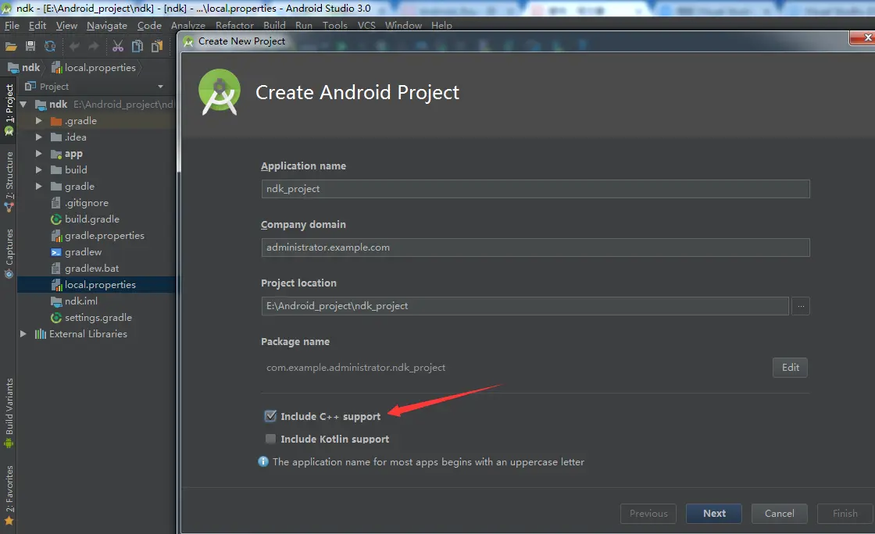Expand the .idea folder
Screen dimensions: 875x534
38,137
